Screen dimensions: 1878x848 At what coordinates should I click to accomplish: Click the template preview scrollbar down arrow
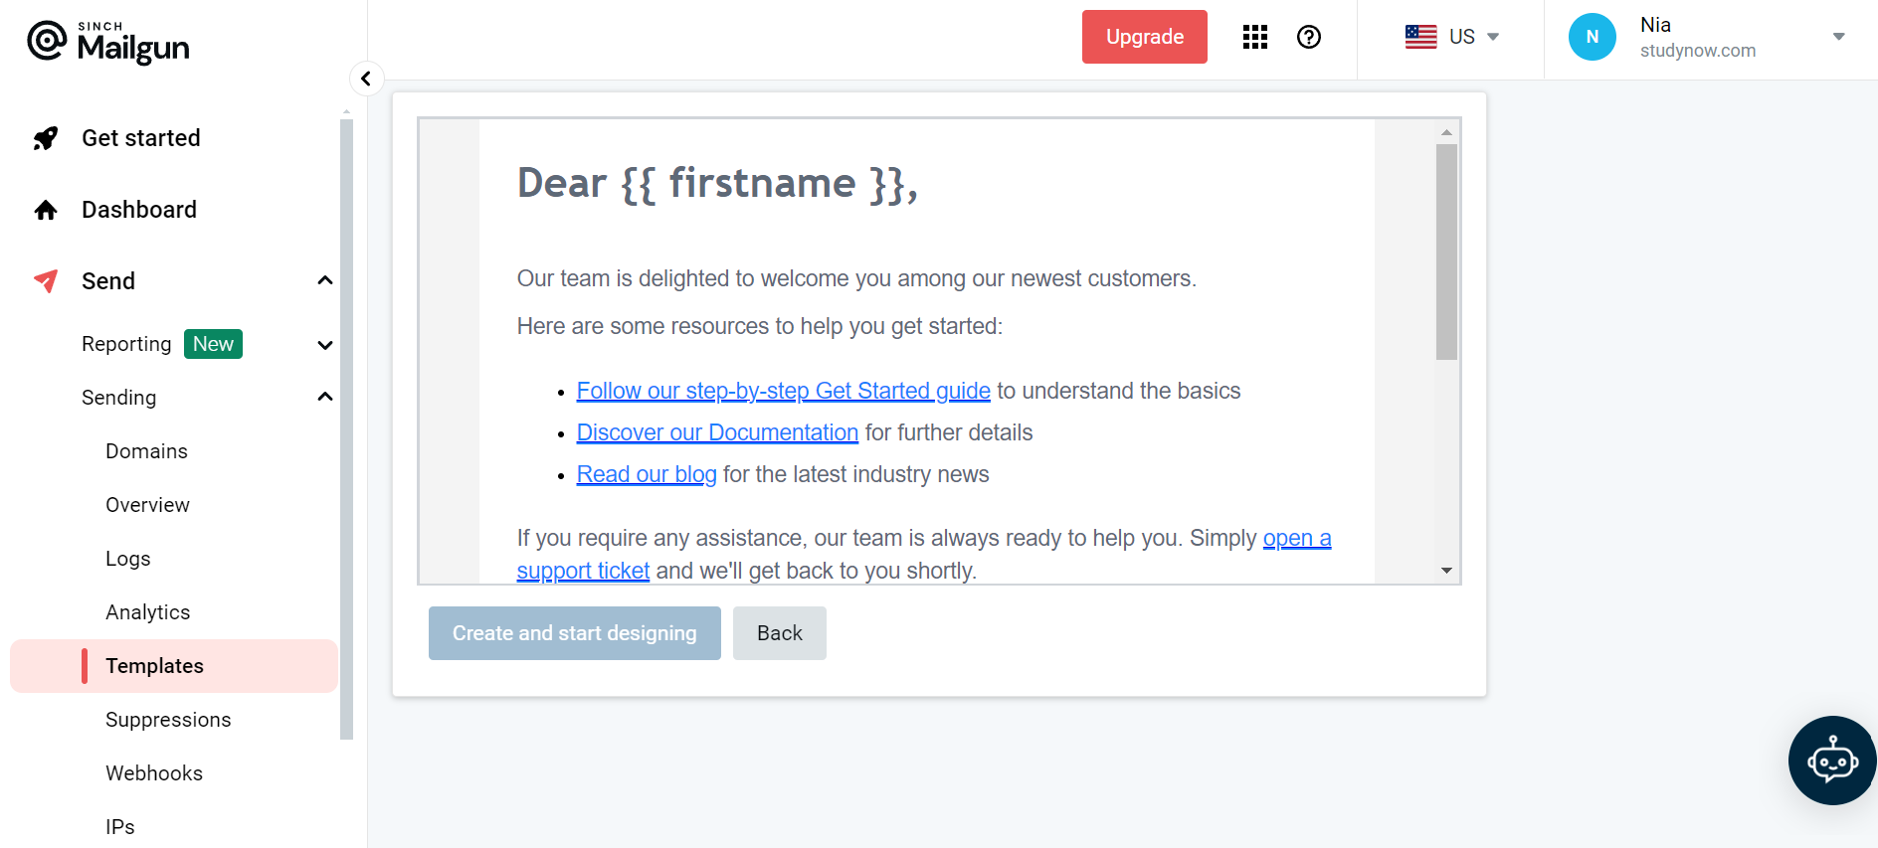point(1446,571)
